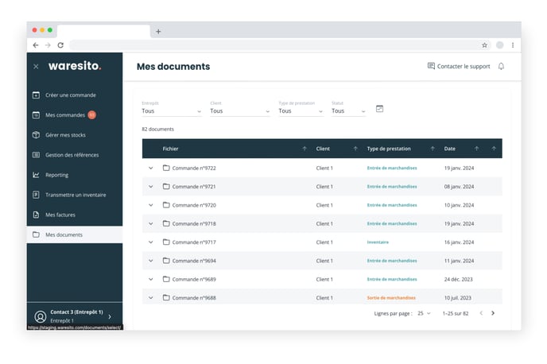Click the calendar date filter icon
Screen dimensions: 547x364
379,109
